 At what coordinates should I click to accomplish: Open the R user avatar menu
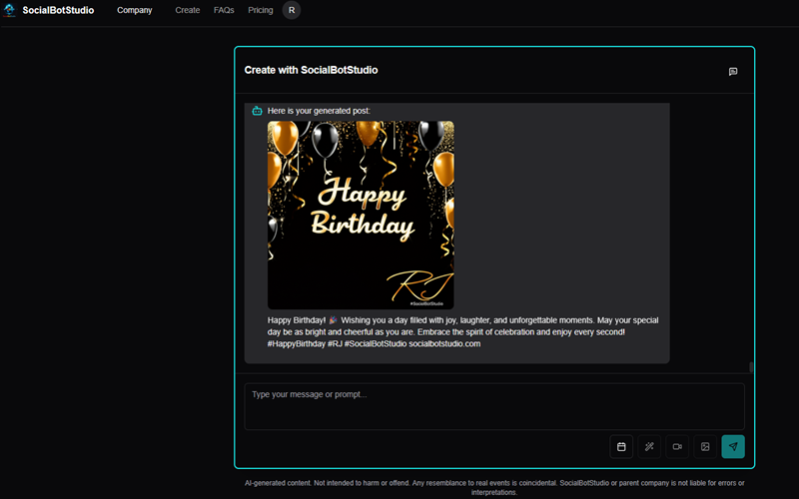[292, 10]
